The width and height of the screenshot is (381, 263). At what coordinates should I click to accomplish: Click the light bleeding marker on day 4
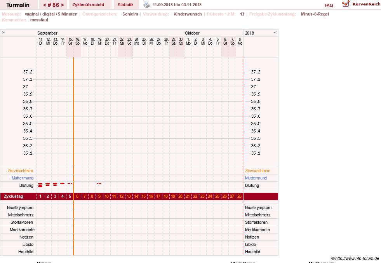(63, 183)
